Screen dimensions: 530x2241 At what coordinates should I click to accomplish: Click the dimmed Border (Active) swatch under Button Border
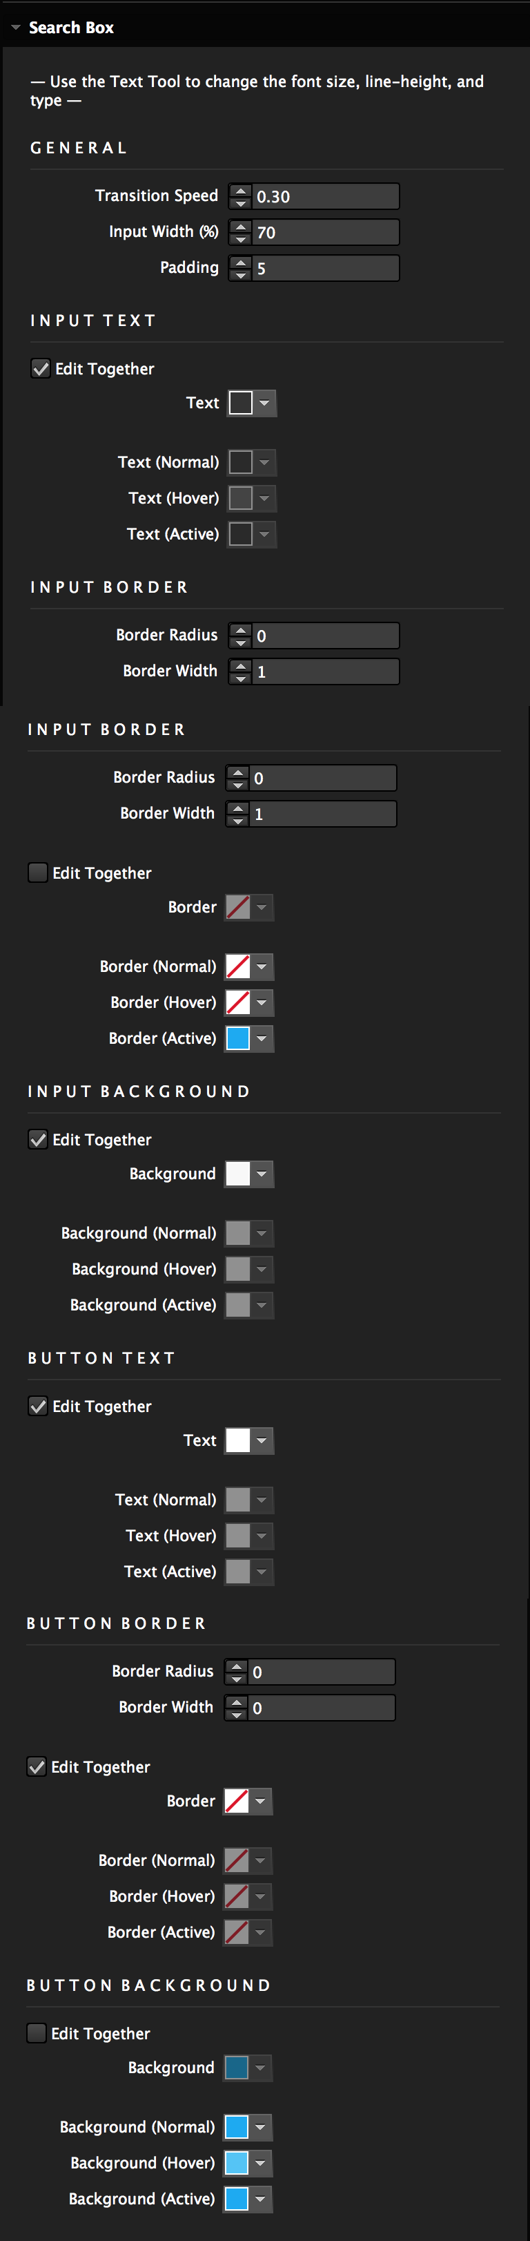click(x=236, y=1932)
